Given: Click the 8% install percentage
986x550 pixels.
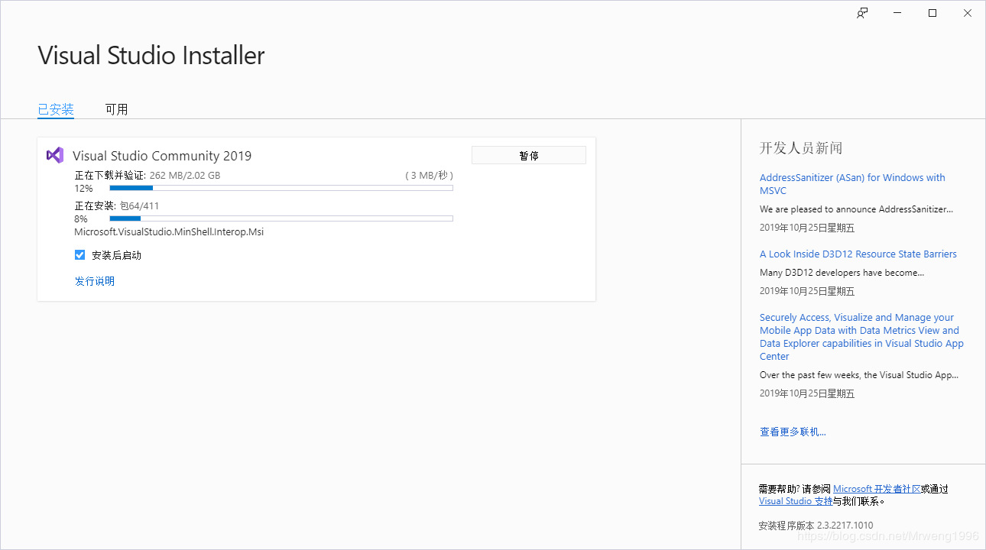Looking at the screenshot, I should point(81,218).
